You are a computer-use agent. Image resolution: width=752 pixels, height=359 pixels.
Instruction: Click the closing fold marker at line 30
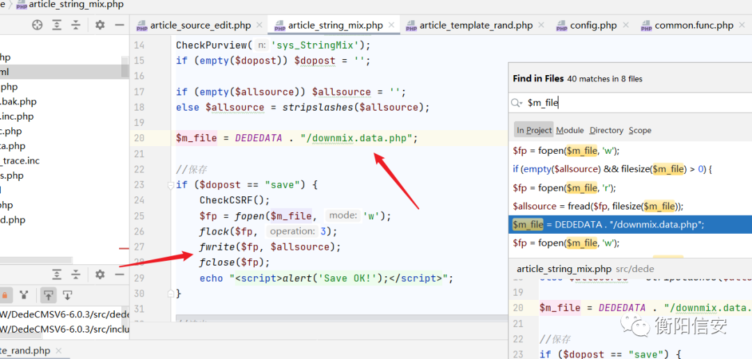170,293
